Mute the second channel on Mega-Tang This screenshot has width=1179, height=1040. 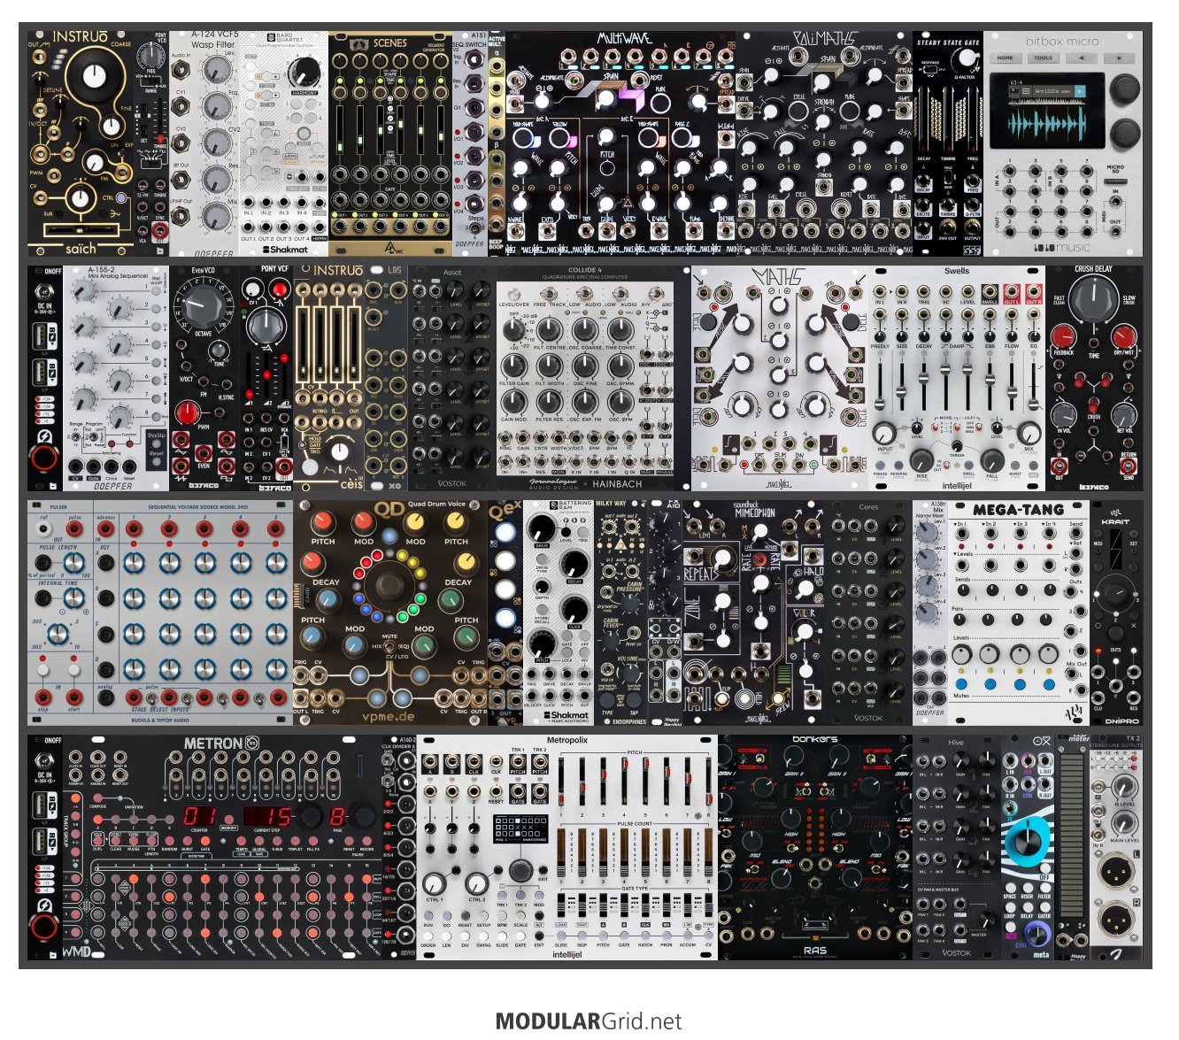pos(991,685)
